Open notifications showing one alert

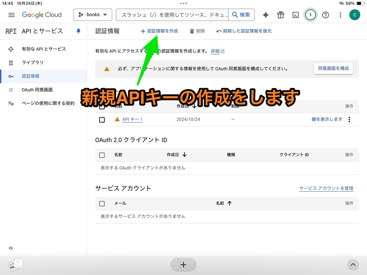click(311, 15)
